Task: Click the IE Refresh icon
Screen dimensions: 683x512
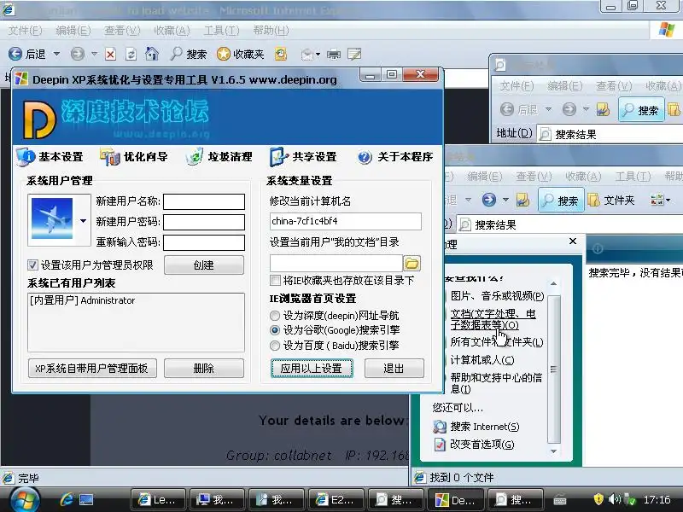Action: click(131, 55)
